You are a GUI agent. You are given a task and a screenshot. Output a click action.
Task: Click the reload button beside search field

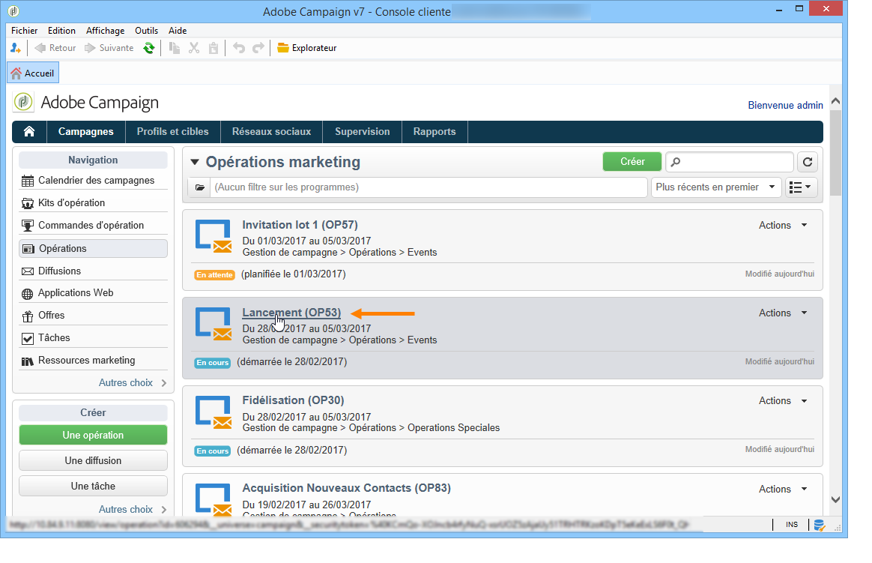click(808, 162)
